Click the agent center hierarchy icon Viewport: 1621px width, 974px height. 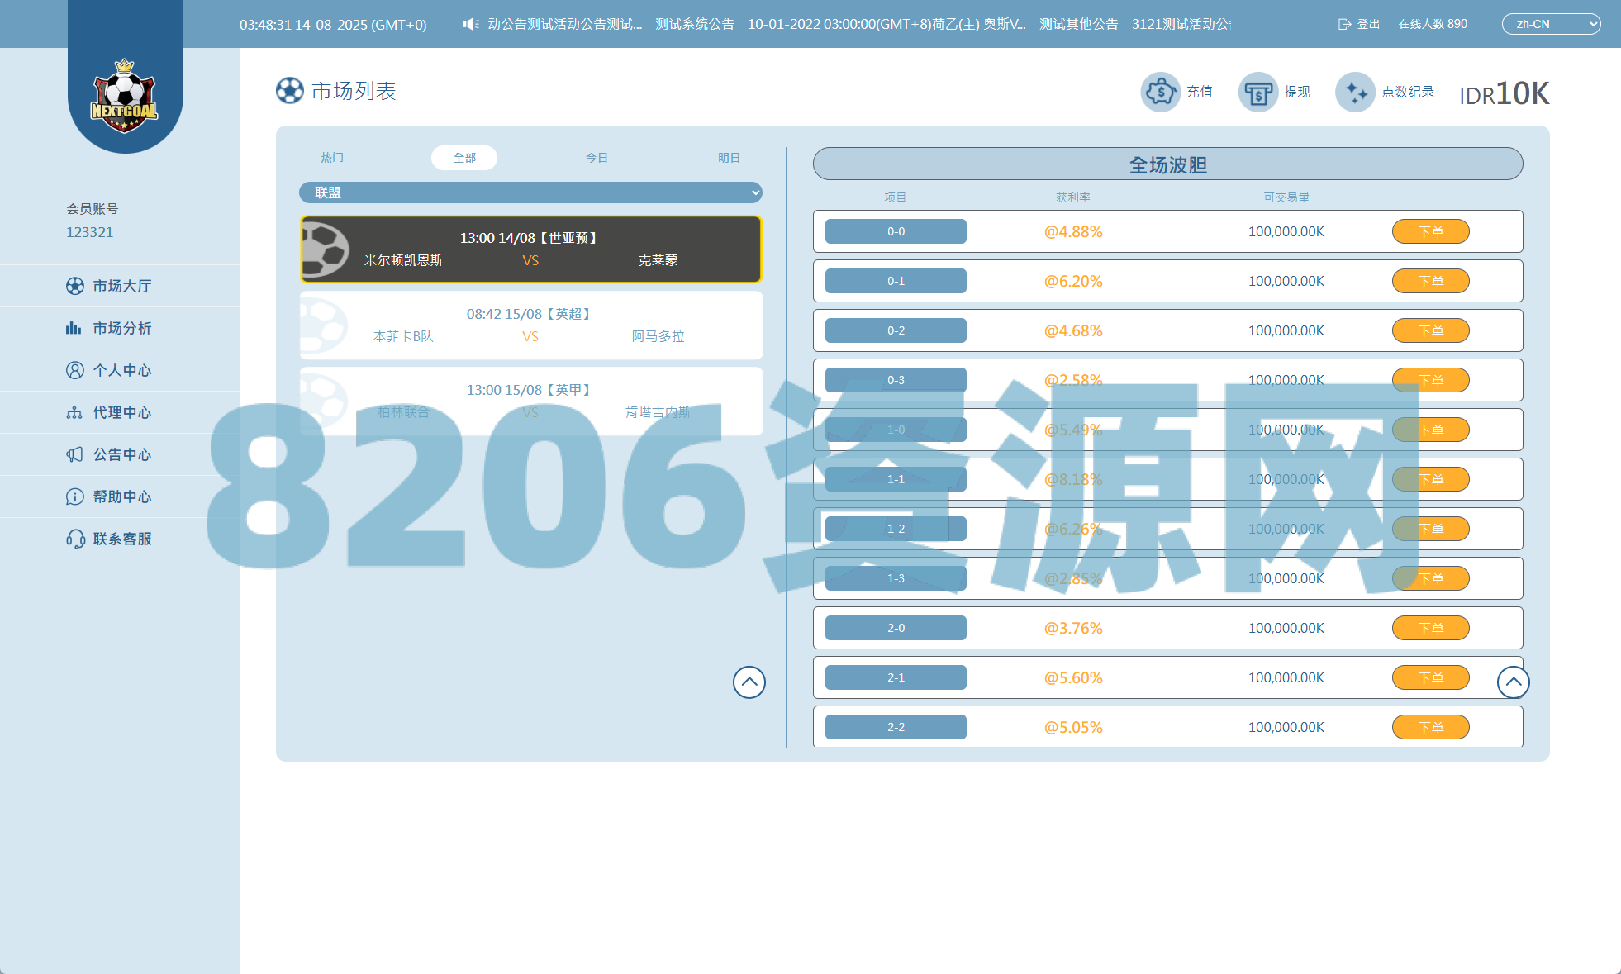[x=74, y=412]
